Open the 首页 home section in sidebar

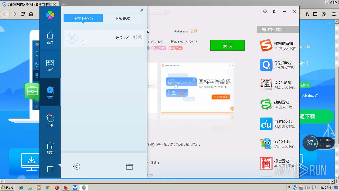(x=50, y=38)
